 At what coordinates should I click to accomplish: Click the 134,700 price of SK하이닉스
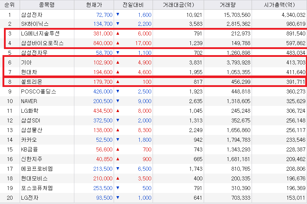pos(103,24)
